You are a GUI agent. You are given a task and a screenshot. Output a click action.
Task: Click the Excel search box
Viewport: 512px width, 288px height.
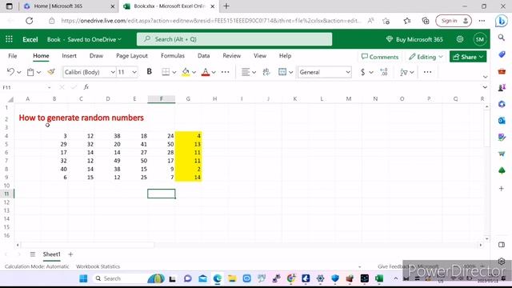[234, 39]
